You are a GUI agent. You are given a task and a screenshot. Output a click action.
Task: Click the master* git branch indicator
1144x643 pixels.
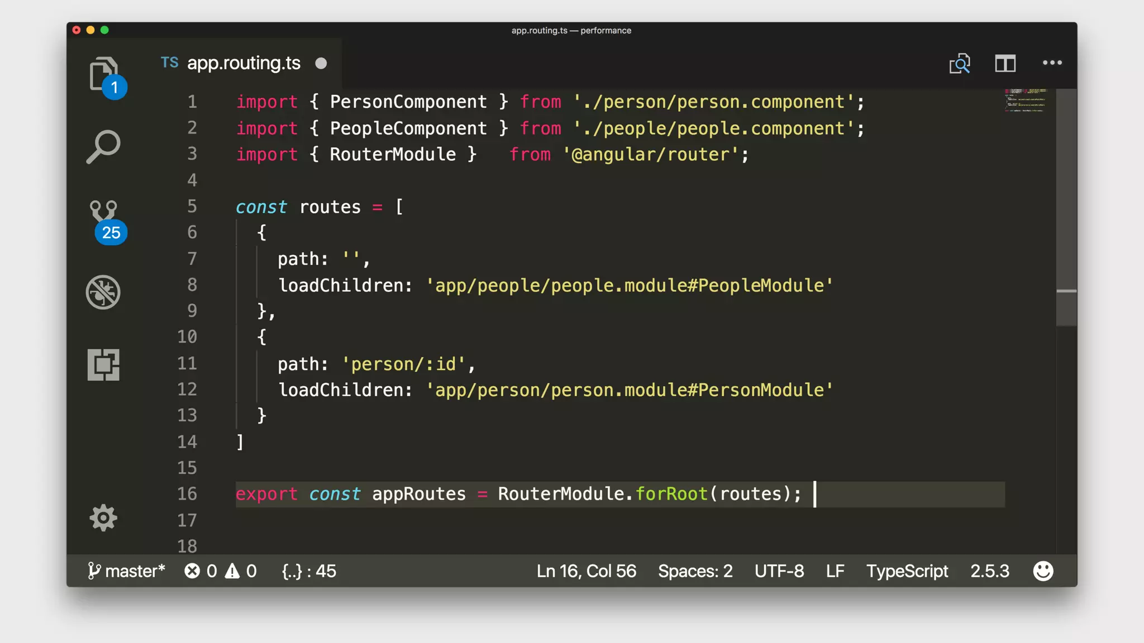coord(127,571)
